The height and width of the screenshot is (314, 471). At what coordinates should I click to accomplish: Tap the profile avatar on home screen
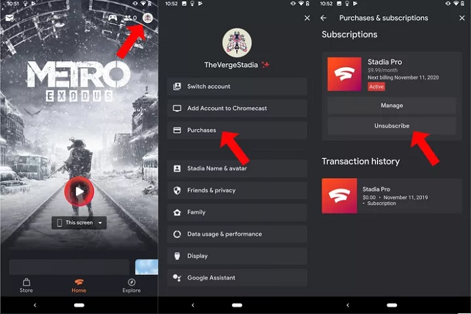(148, 18)
